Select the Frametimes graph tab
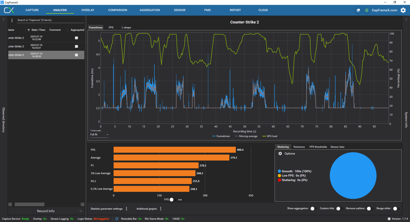The height and width of the screenshot is (222, 410). tap(96, 27)
